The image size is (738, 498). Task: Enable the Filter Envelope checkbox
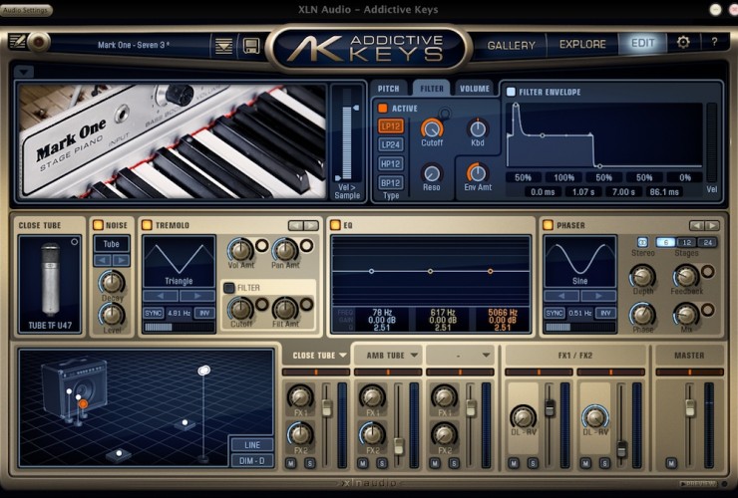[x=511, y=92]
